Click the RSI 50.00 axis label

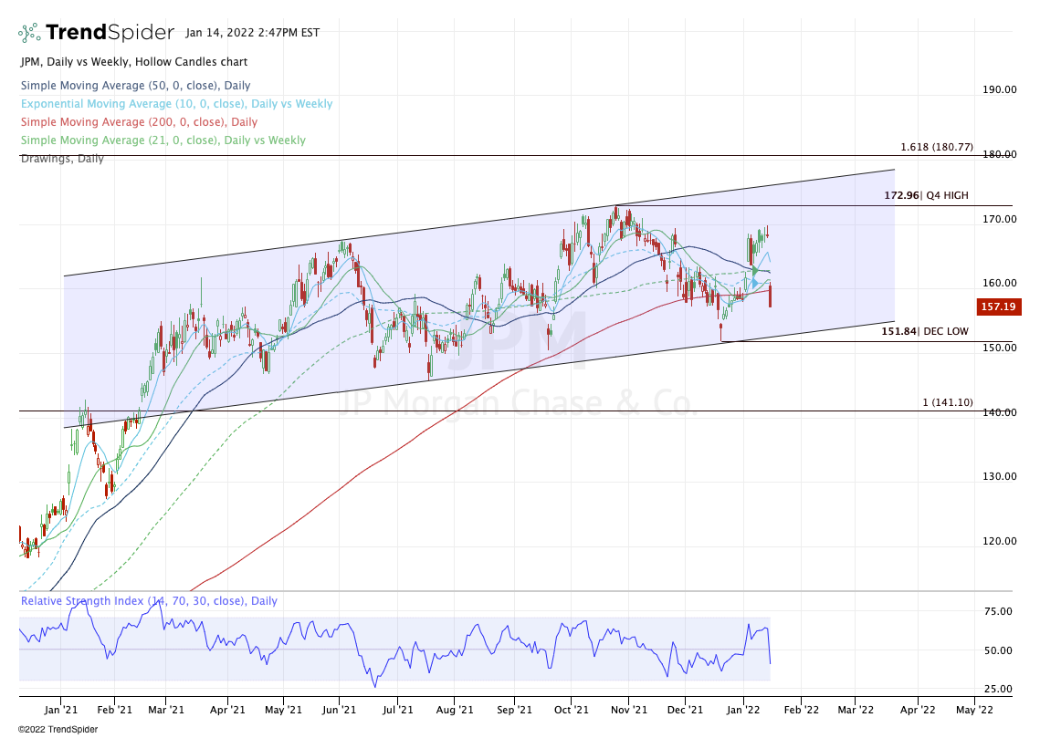pyautogui.click(x=998, y=650)
